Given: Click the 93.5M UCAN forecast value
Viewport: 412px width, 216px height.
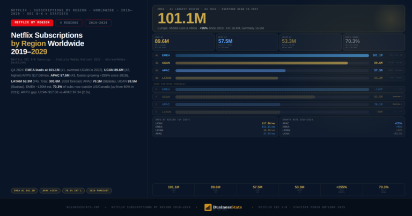Looking at the screenshot, I should 378,97.
